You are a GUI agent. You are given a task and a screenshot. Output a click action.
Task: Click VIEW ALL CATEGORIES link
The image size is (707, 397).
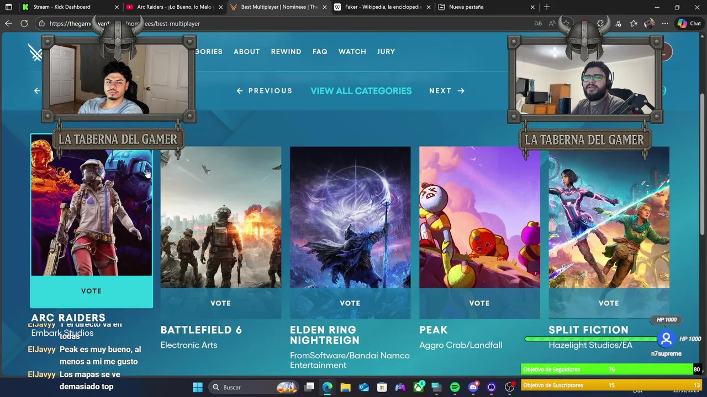tap(361, 91)
